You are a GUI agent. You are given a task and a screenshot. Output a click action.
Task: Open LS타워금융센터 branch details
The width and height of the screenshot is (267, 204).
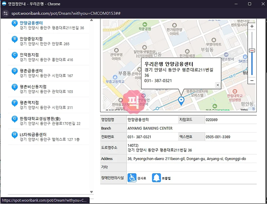pyautogui.click(x=33, y=134)
